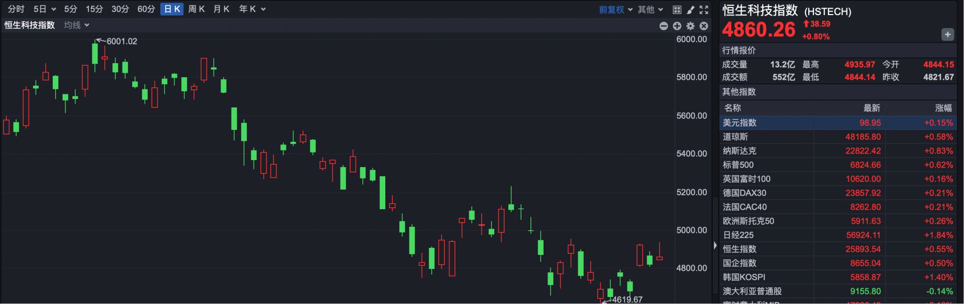Sort indices by 涨幅 column header
The image size is (964, 304).
pos(943,108)
